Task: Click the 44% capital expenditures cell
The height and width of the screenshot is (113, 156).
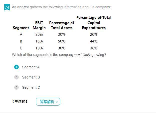Action: (x=94, y=41)
